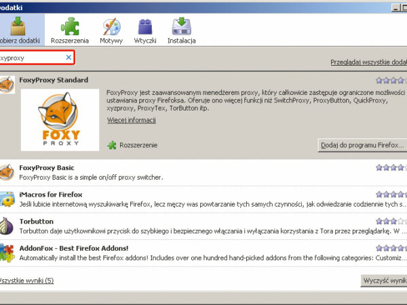Select the AddonFox puzzle icon

click(x=6, y=252)
